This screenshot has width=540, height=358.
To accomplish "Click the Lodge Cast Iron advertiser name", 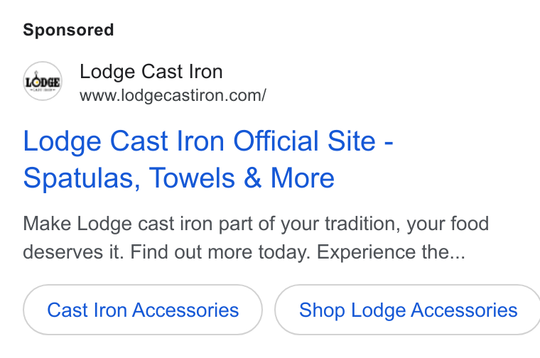I will 151,72.
